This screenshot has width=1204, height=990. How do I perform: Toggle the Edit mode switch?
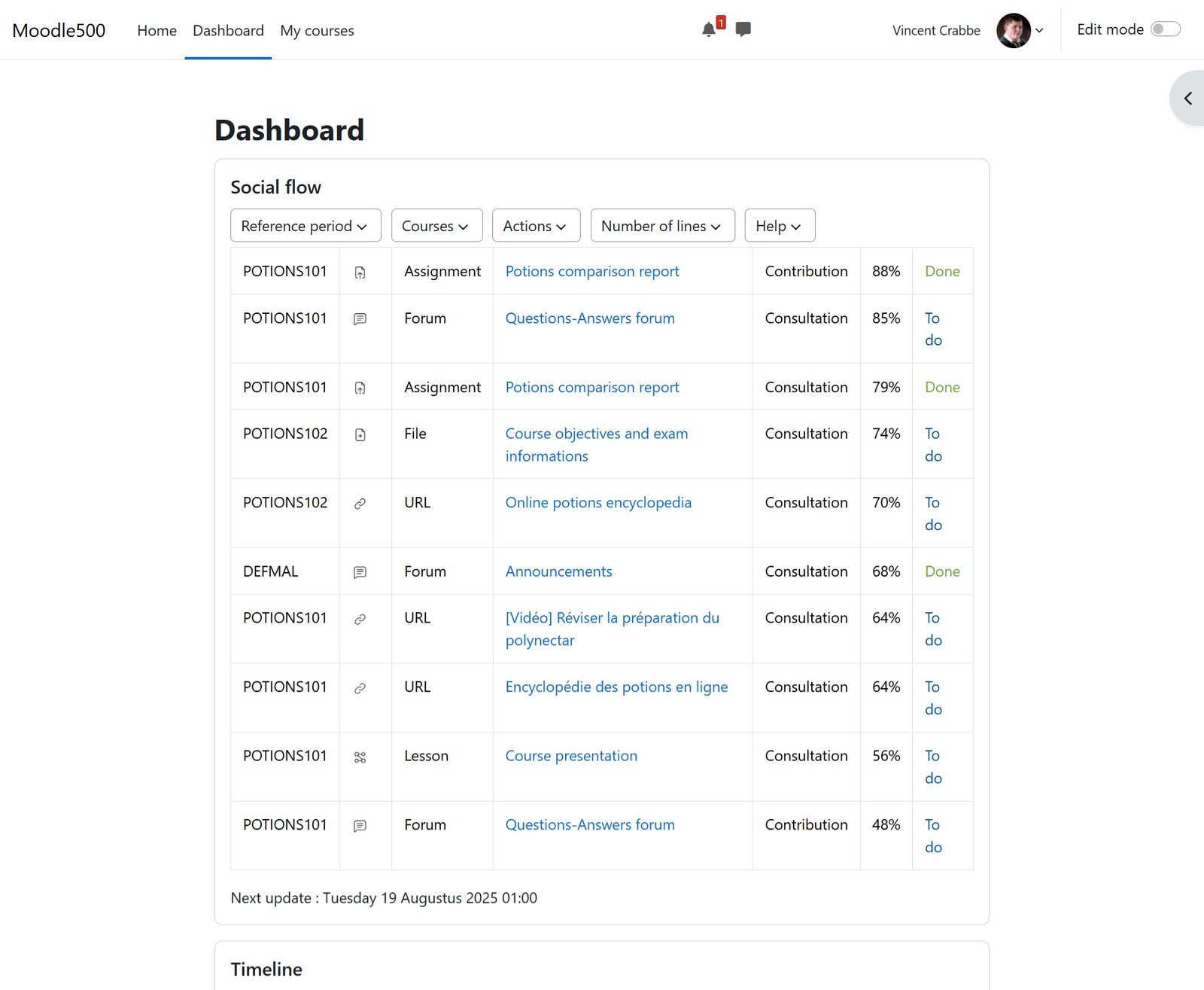[x=1166, y=29]
